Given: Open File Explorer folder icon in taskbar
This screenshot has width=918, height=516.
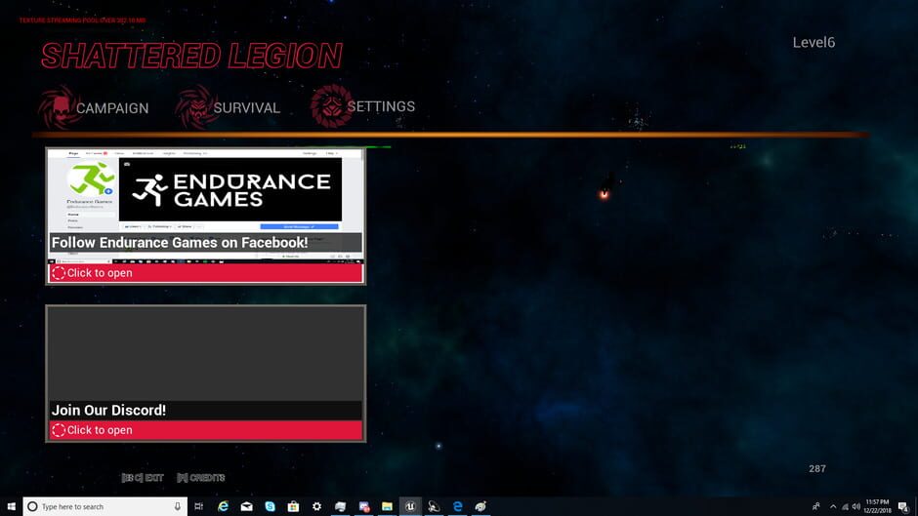Looking at the screenshot, I should tap(387, 506).
